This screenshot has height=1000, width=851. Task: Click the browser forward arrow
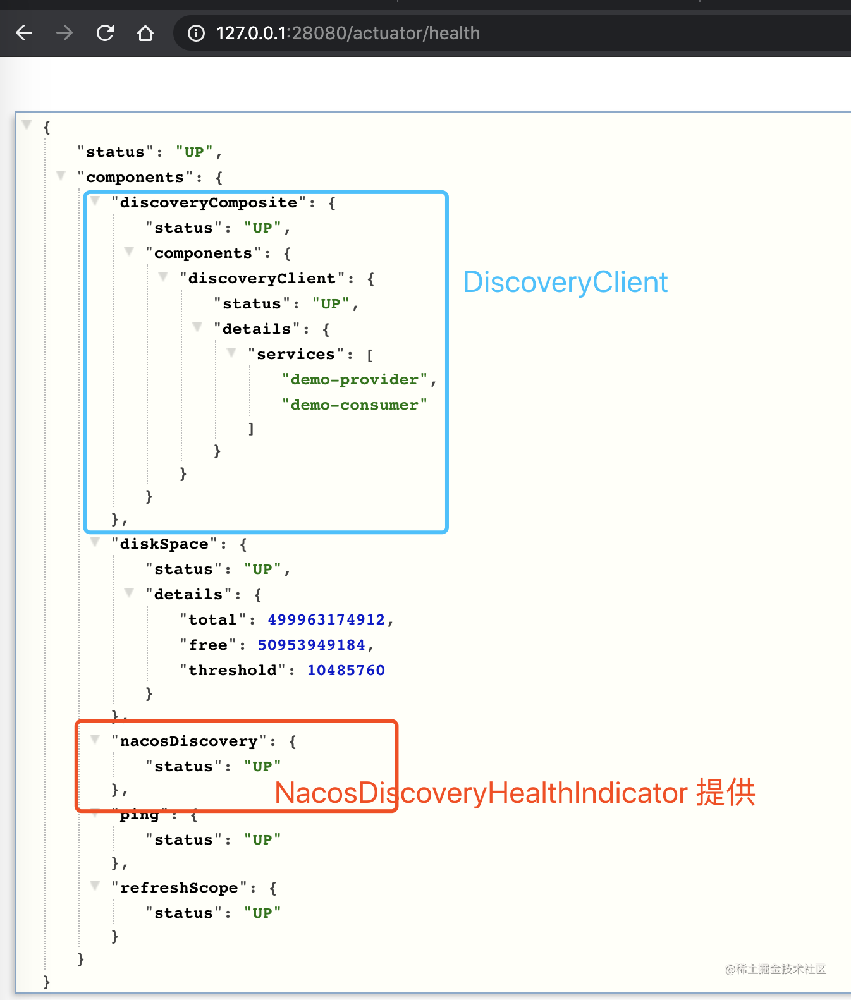tap(64, 33)
